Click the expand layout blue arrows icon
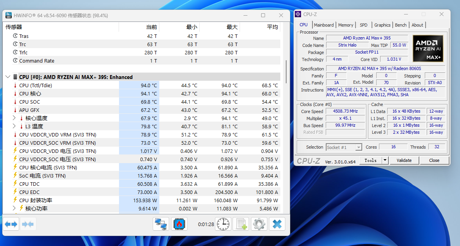The image size is (460, 246). 11,224
